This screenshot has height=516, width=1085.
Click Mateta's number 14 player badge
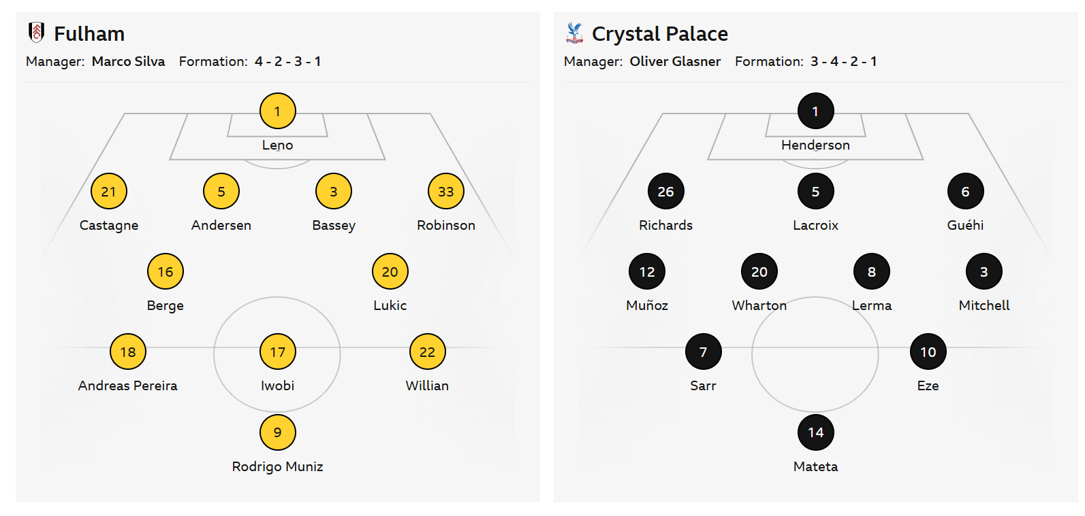(815, 432)
